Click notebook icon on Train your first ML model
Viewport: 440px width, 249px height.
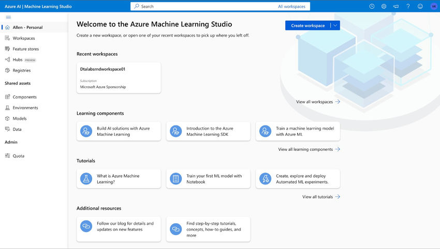point(176,179)
